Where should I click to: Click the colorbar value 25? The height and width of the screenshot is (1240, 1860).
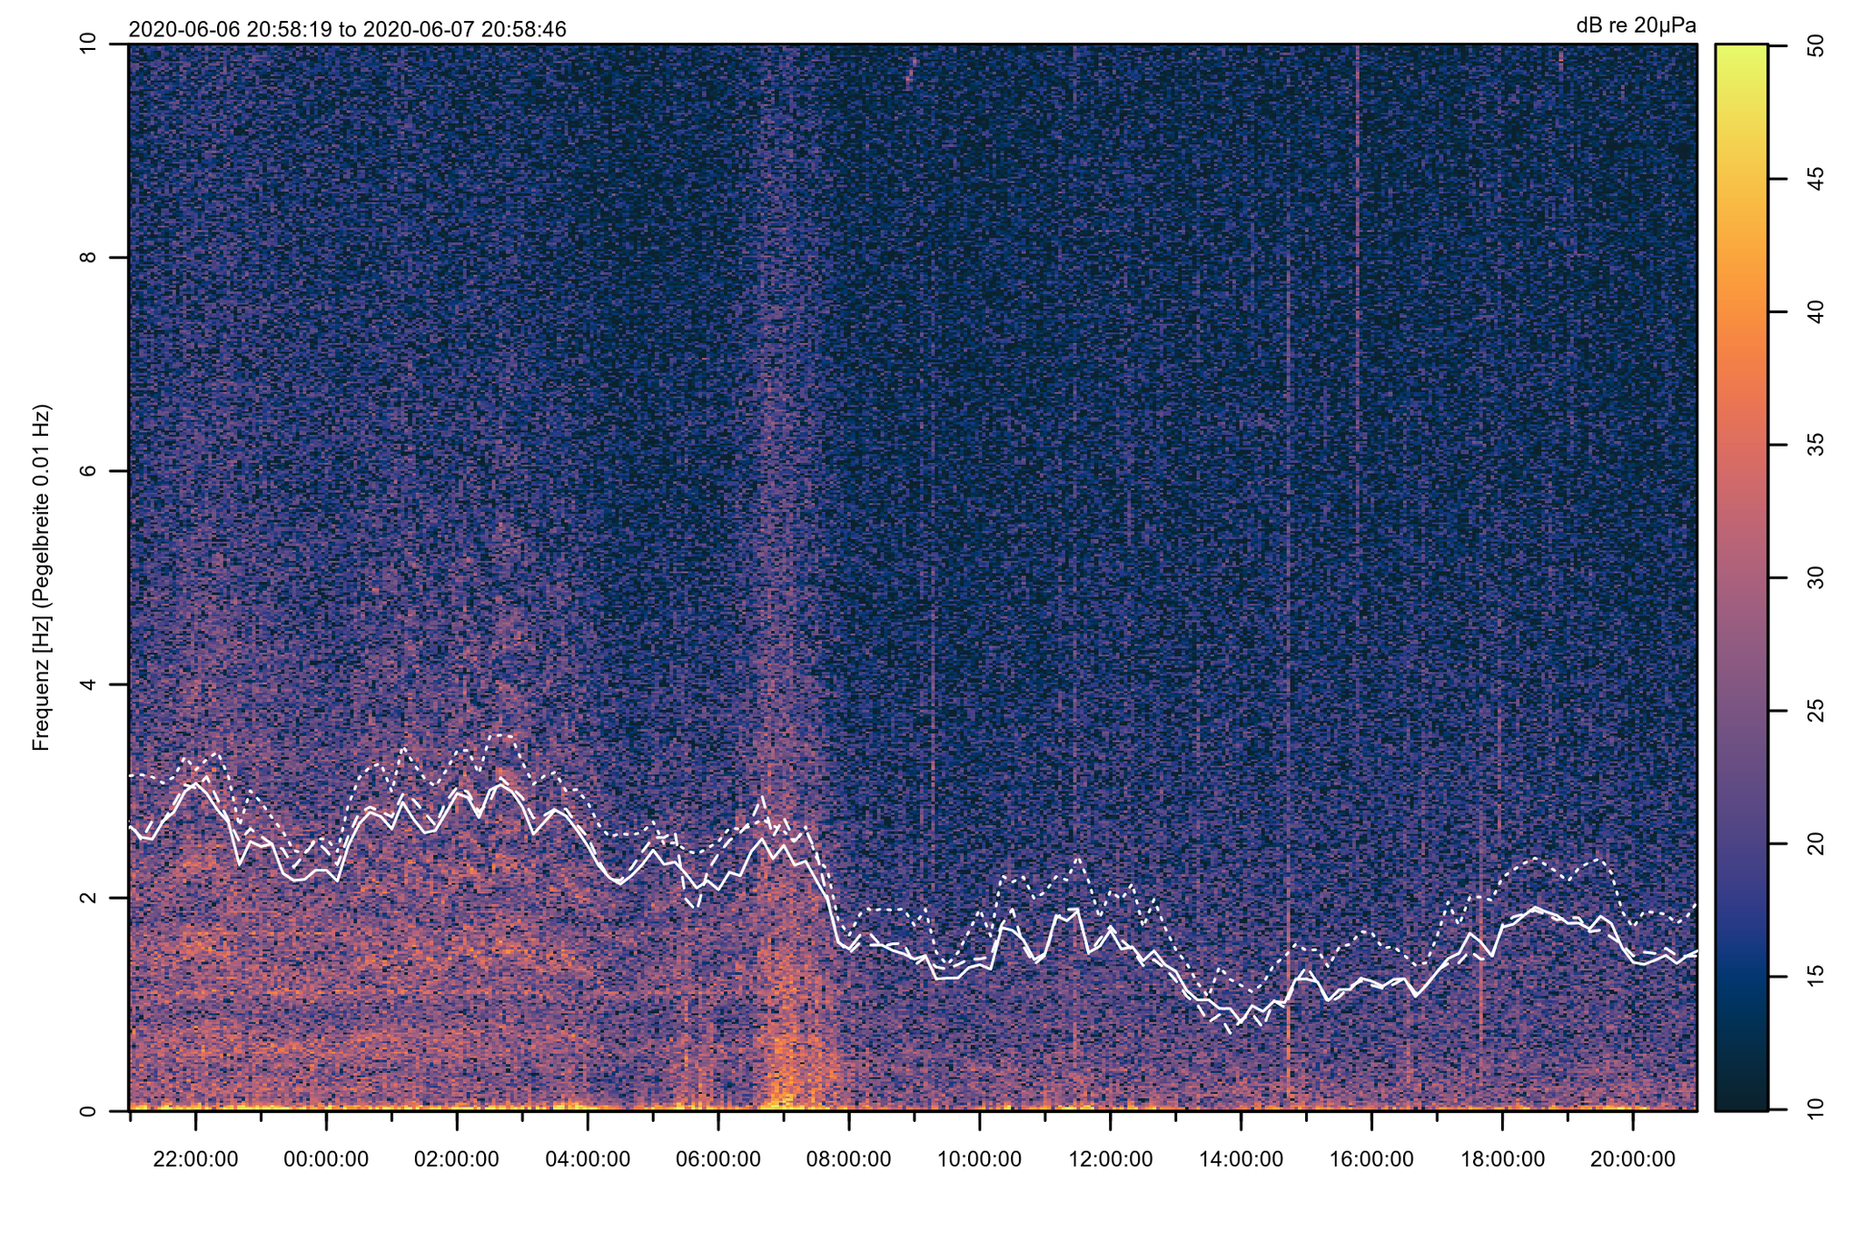(x=1815, y=711)
